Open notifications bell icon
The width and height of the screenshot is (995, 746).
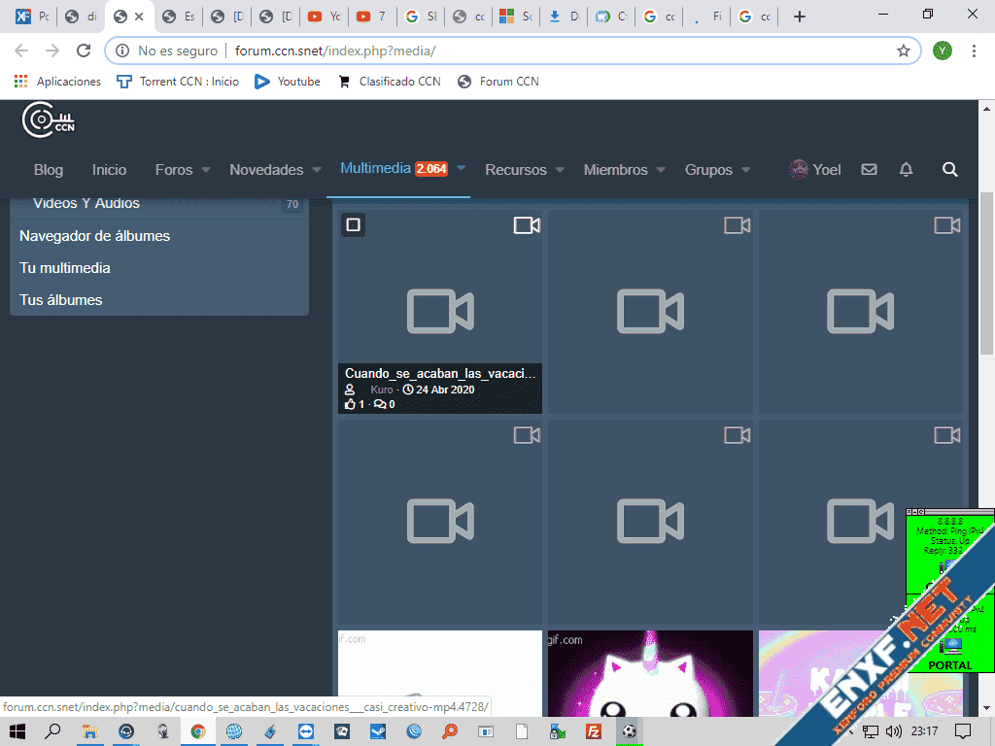(906, 170)
